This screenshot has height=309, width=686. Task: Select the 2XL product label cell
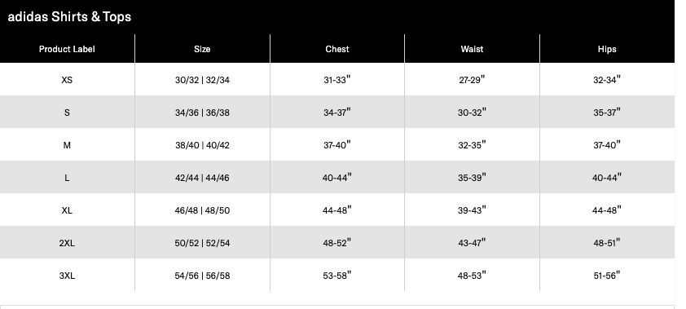67,243
